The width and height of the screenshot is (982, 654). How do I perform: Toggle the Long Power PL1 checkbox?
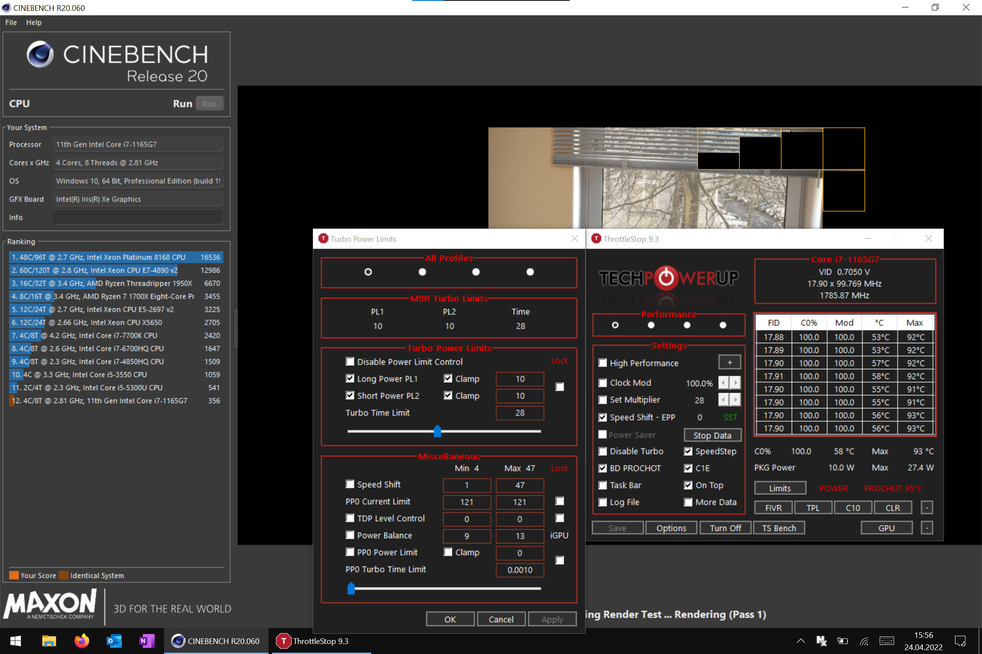click(350, 379)
